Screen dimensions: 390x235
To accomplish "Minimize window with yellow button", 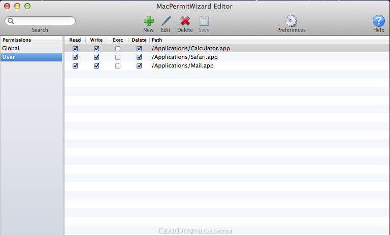I will coord(17,6).
